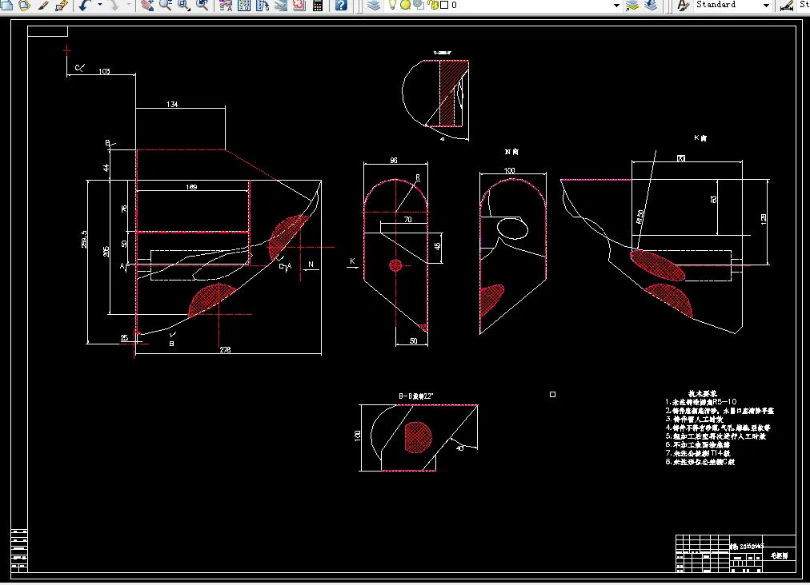The width and height of the screenshot is (810, 585).
Task: Select the 259.5 height dimension text
Action: [84, 240]
